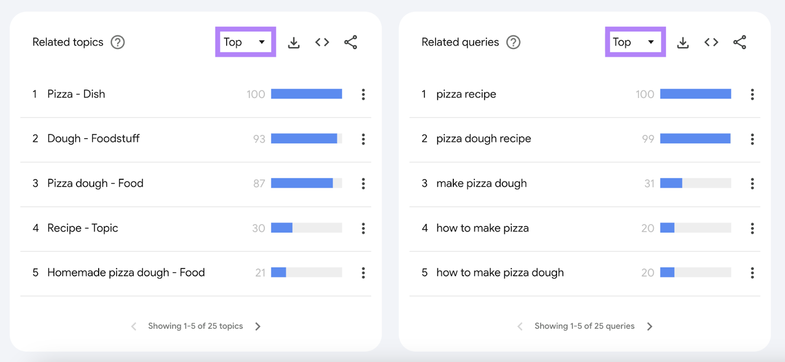
Task: Open the options menu for pizza recipe
Action: point(752,94)
